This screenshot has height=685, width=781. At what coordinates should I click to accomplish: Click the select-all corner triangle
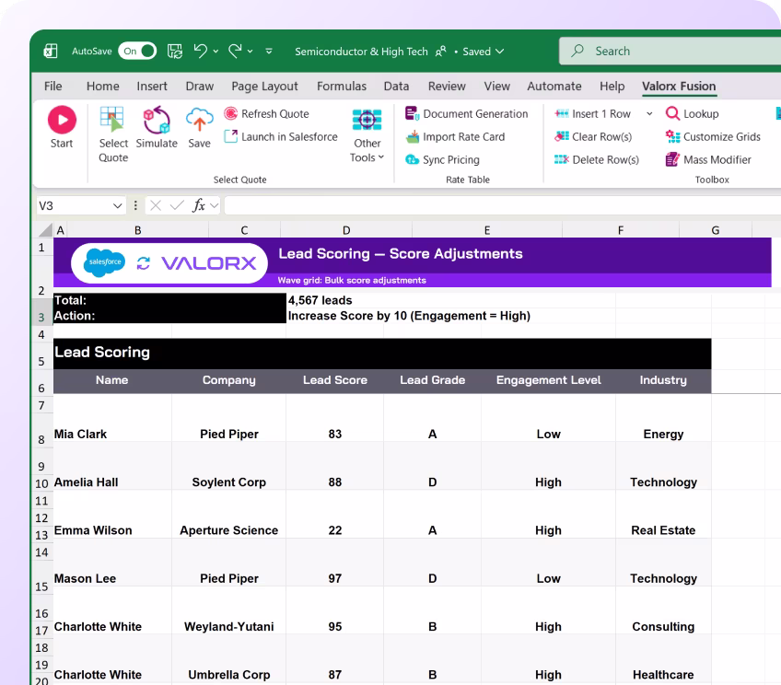pos(45,229)
